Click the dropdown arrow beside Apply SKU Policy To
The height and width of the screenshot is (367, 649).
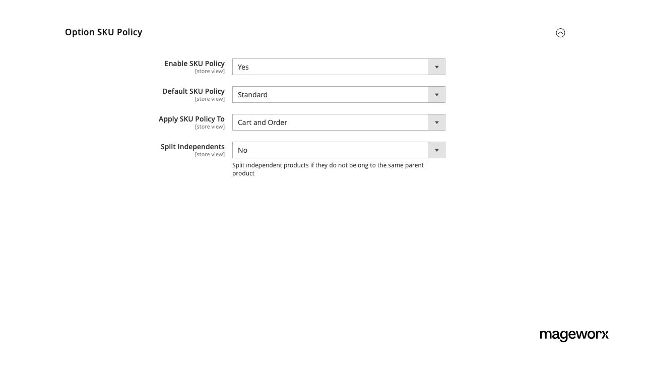[436, 122]
